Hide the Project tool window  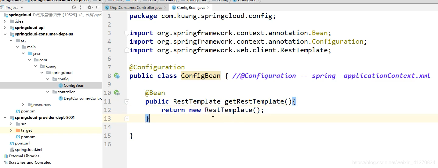[98, 7]
